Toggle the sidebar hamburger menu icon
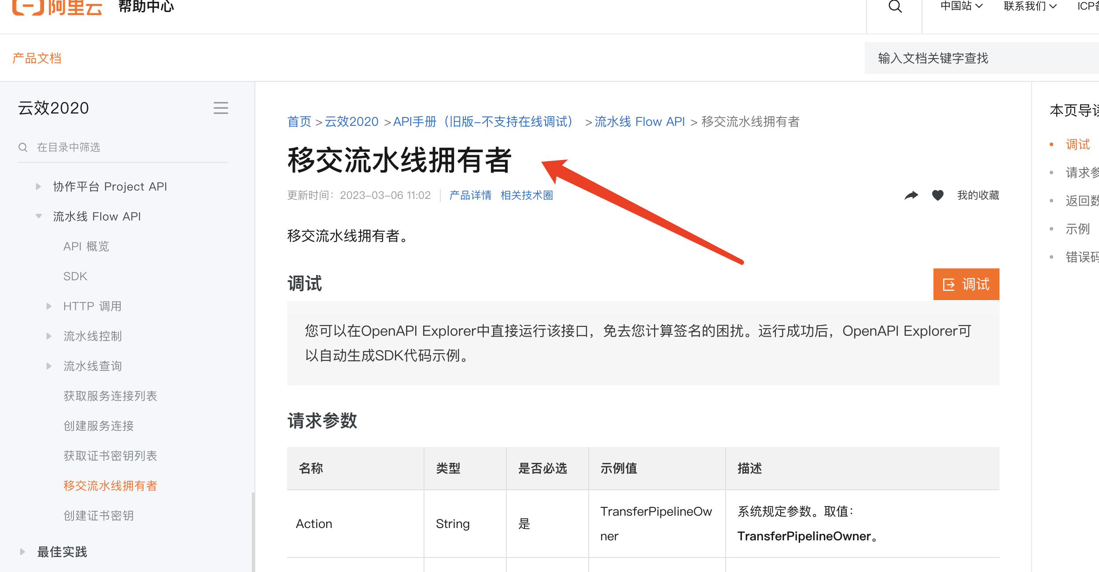1099x572 pixels. pyautogui.click(x=221, y=108)
